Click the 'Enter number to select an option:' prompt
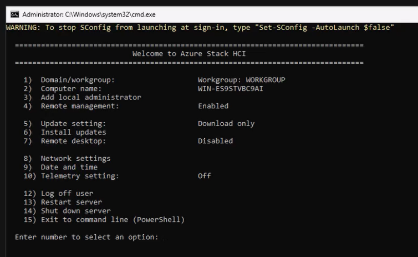The image size is (418, 257). [x=86, y=237]
